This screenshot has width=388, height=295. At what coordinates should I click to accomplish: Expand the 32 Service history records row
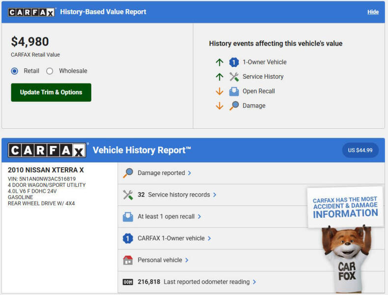coord(179,195)
